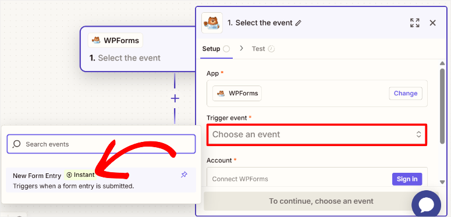Open the chat support bubble
The width and height of the screenshot is (451, 217).
coord(426,204)
